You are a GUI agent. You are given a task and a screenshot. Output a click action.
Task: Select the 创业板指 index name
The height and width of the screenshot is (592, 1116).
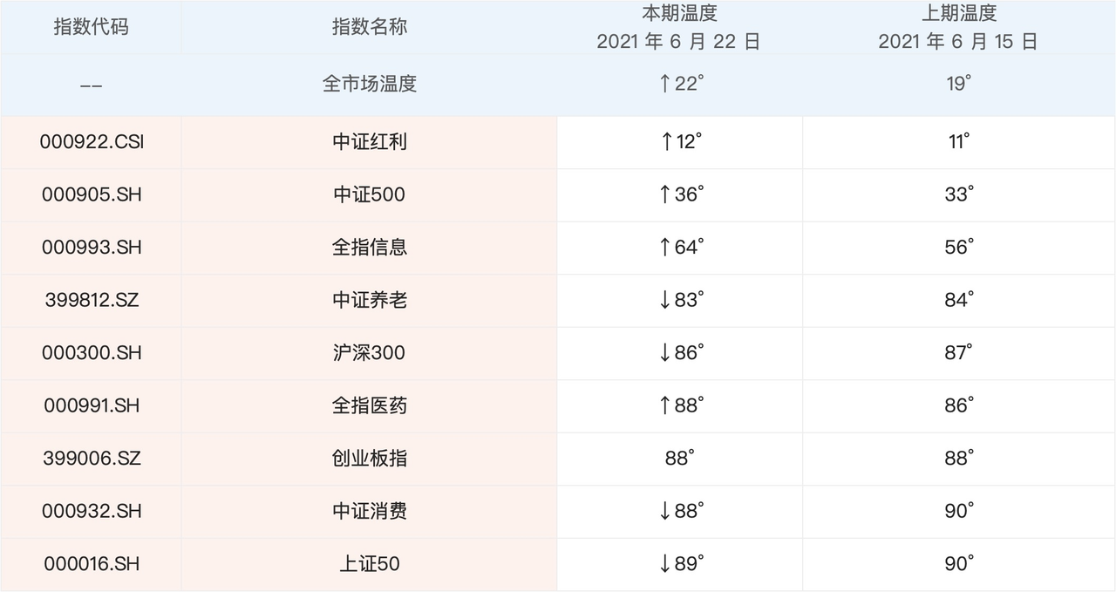tap(369, 459)
